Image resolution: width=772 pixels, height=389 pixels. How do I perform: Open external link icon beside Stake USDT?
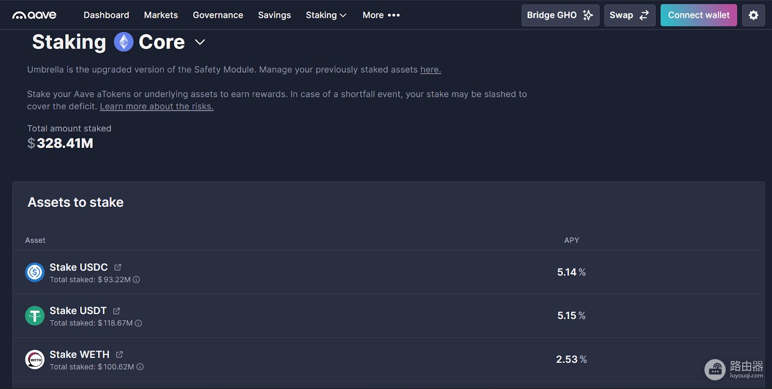116,311
